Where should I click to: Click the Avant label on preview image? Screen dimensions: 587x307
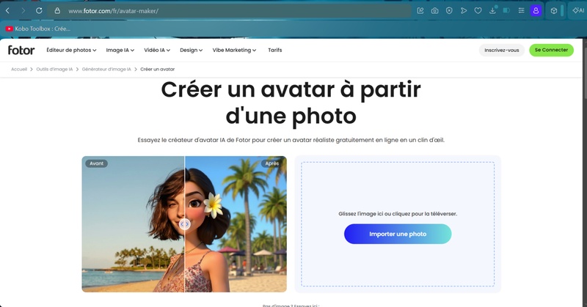click(x=96, y=163)
